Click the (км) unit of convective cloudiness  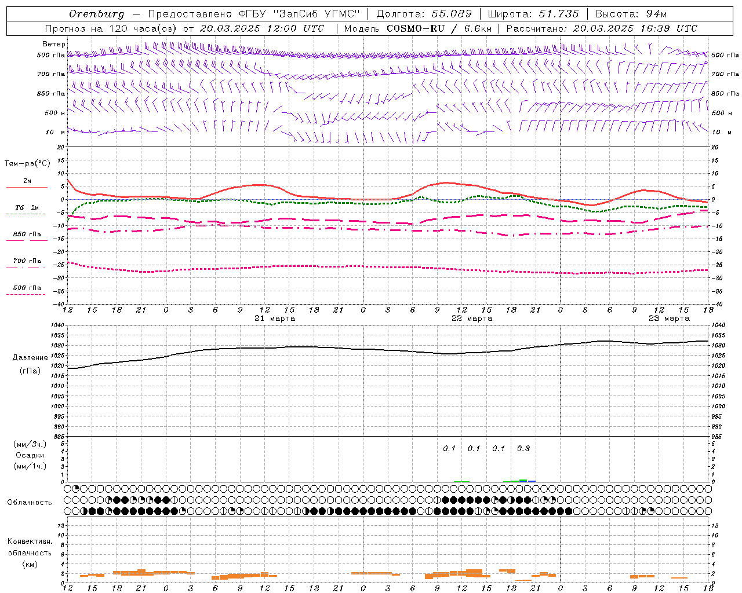(x=30, y=564)
